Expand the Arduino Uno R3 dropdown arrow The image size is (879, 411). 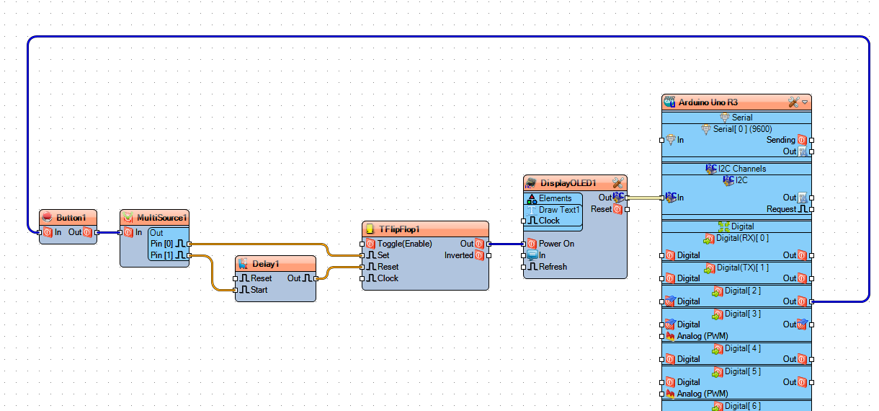pyautogui.click(x=805, y=102)
